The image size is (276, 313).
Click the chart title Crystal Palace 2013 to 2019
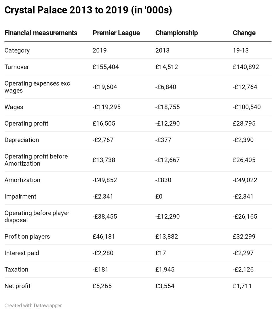[x=88, y=10]
